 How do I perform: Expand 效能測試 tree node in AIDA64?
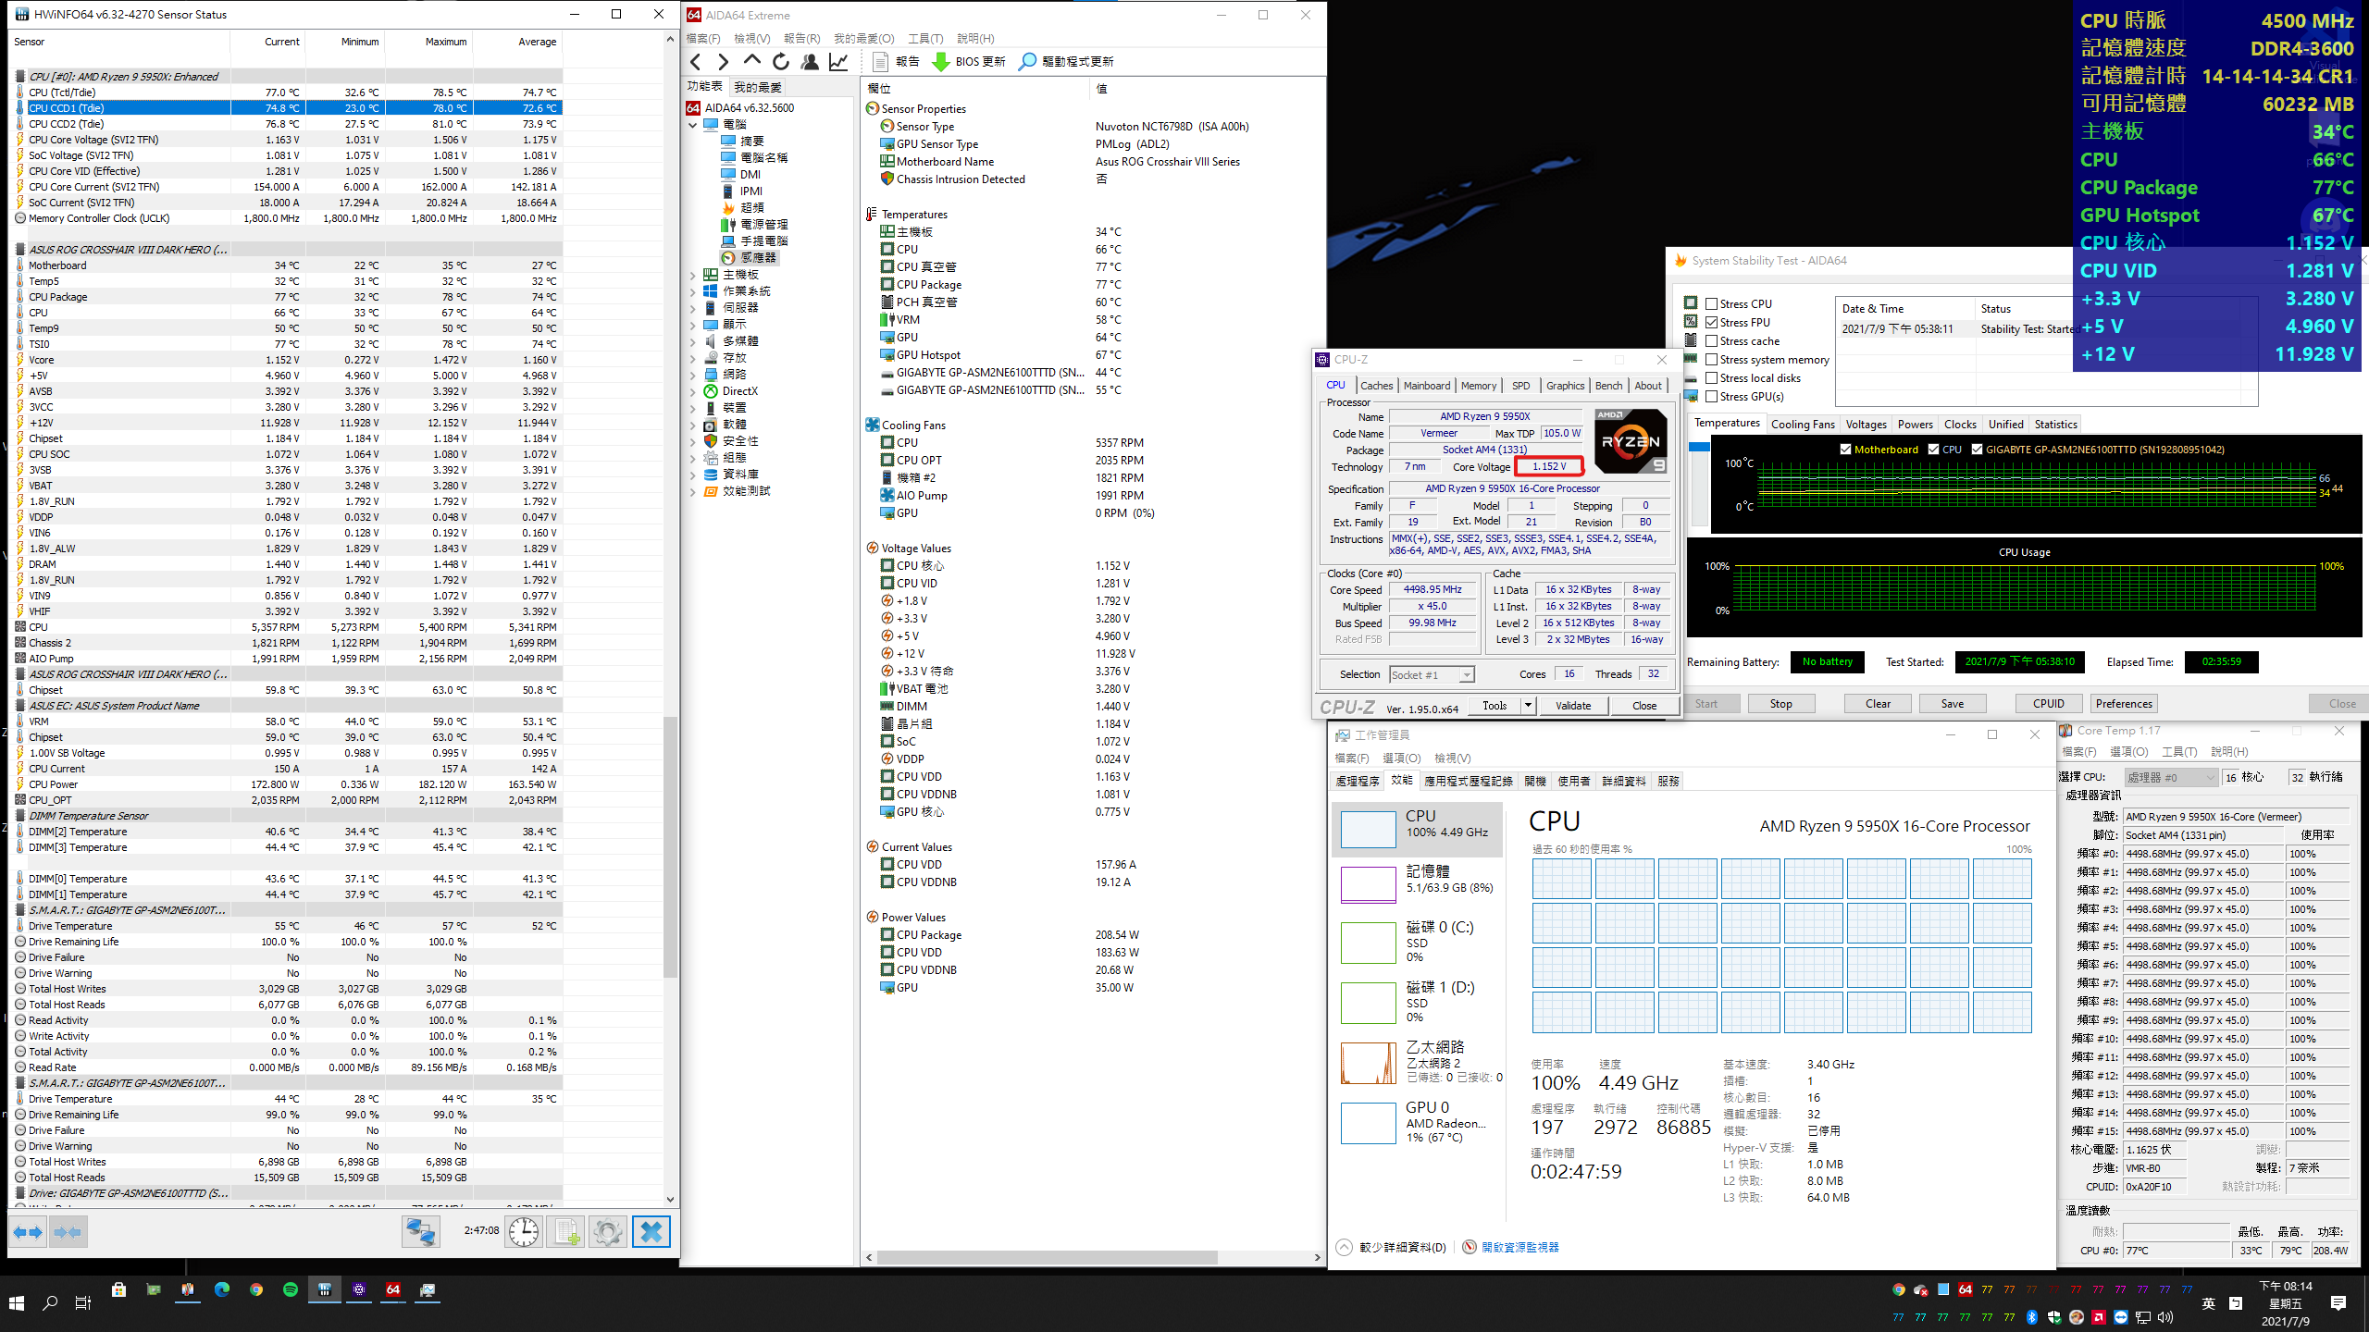693,491
